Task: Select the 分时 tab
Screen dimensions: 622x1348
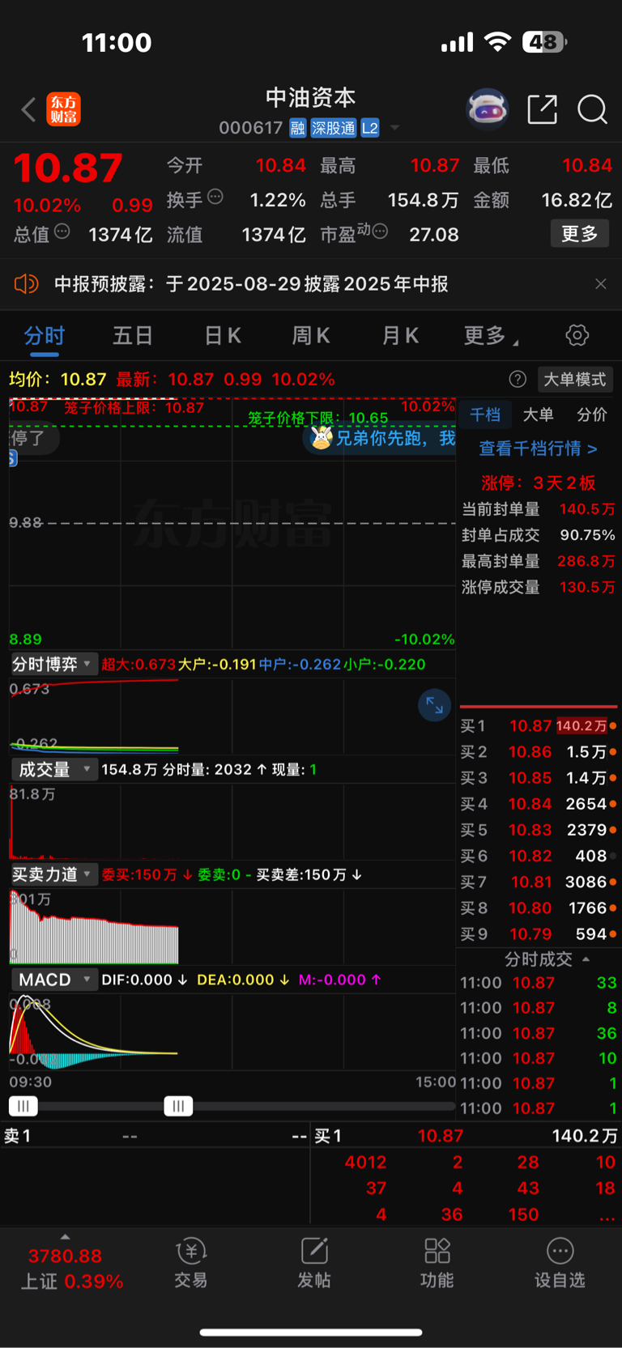Action: pyautogui.click(x=45, y=335)
